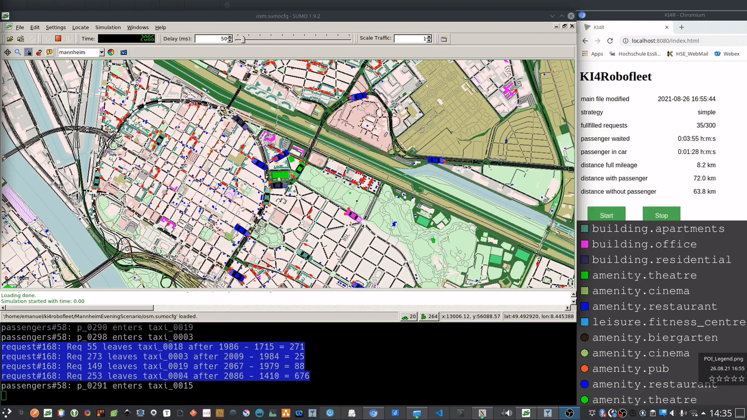This screenshot has width=747, height=420.
Task: Open the Settings menu in SUMO
Action: pos(55,27)
